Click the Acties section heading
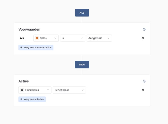Viewport: 168px width, 124px height. pos(23,81)
